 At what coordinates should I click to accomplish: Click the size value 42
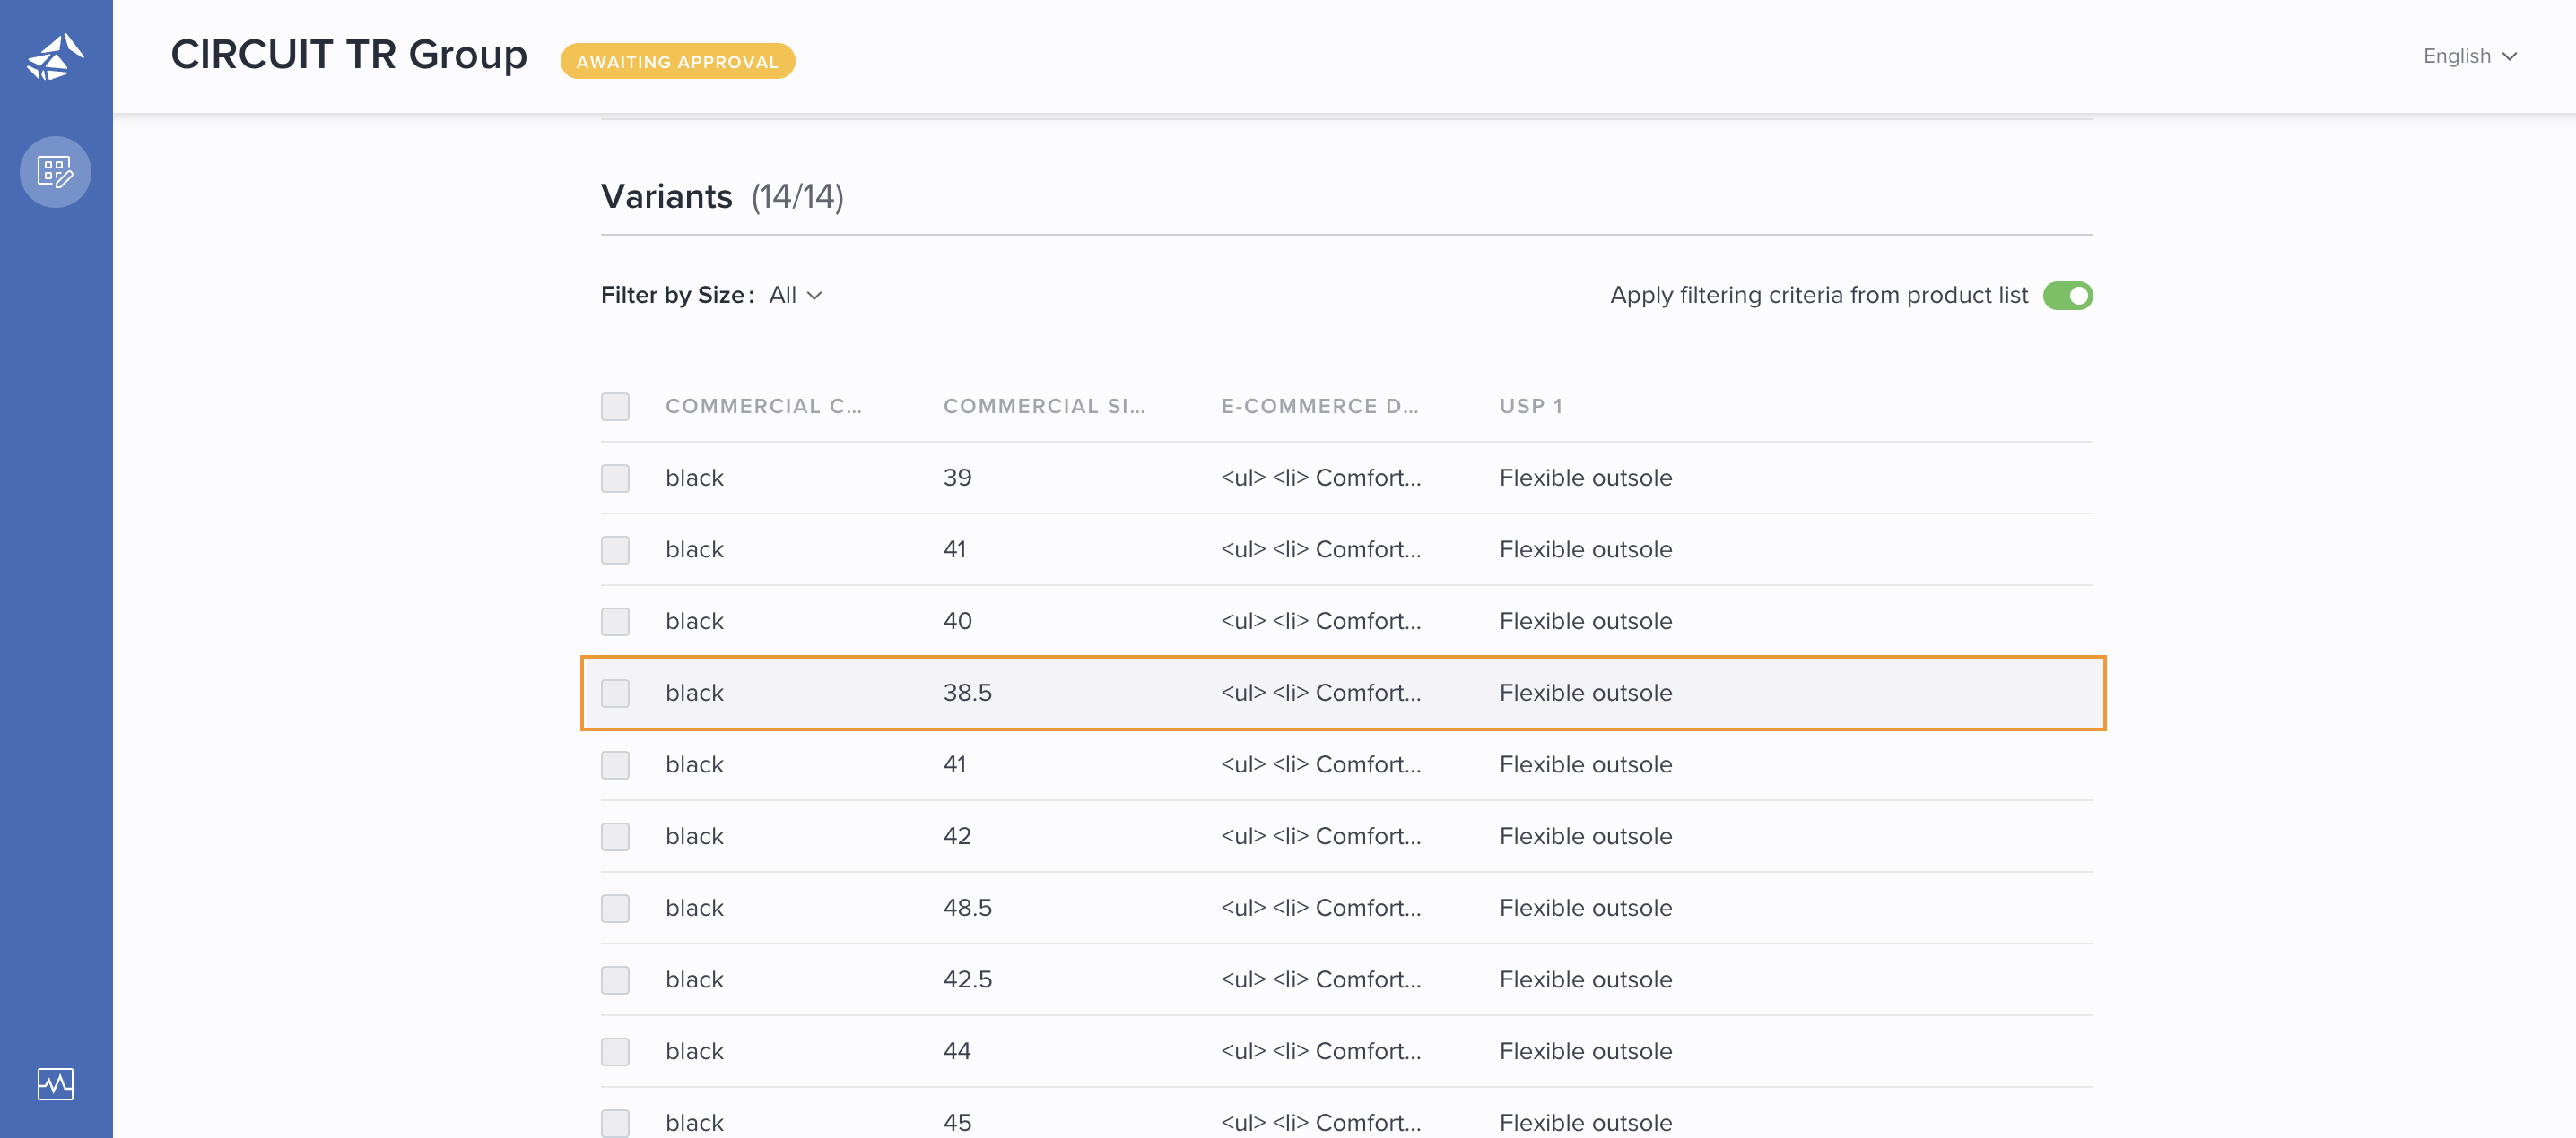click(957, 836)
